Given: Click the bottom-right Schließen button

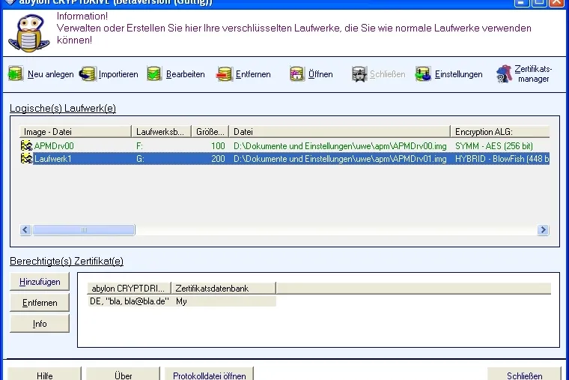Looking at the screenshot, I should point(524,374).
